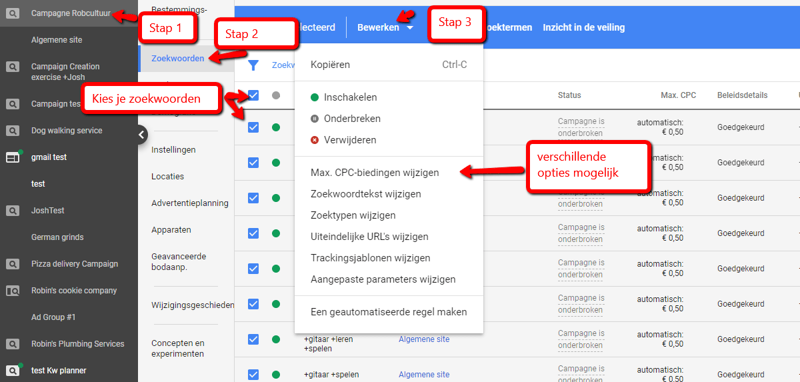Select German grinds in the sidebar
Viewport: 800px width, 382px height.
[x=57, y=237]
